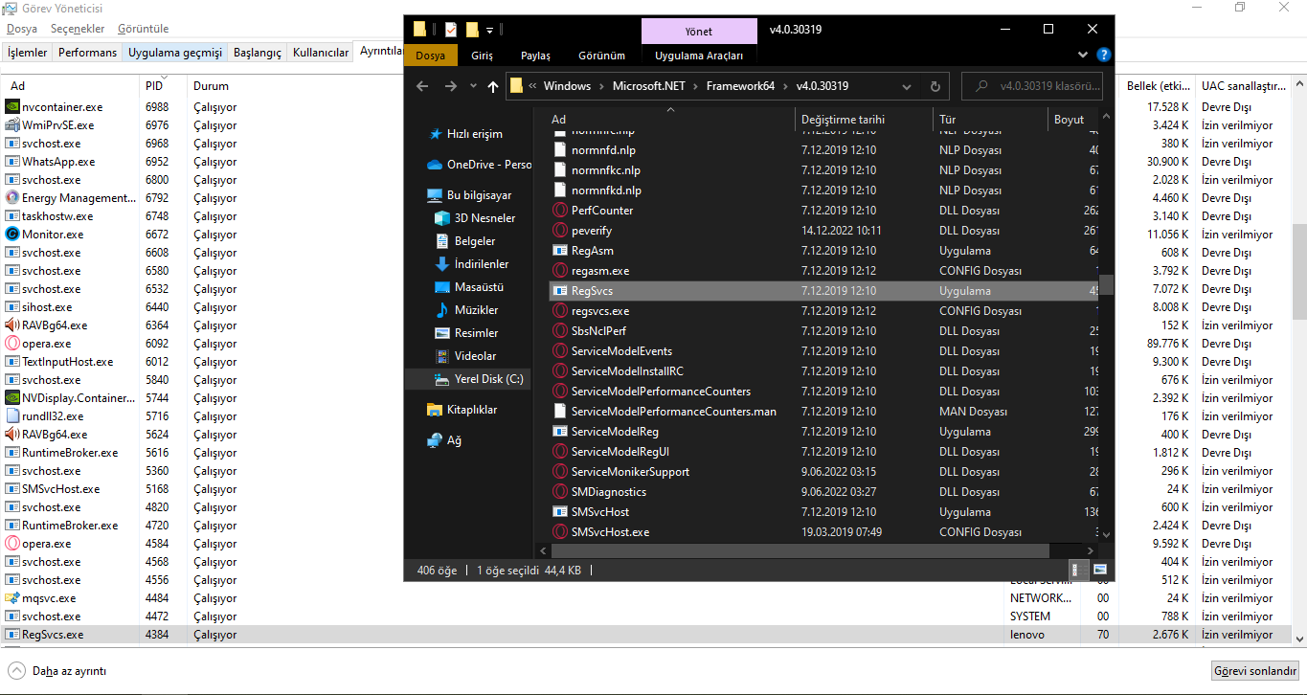Click the new folder icon in Explorer's title bar
1307x695 pixels.
472,30
